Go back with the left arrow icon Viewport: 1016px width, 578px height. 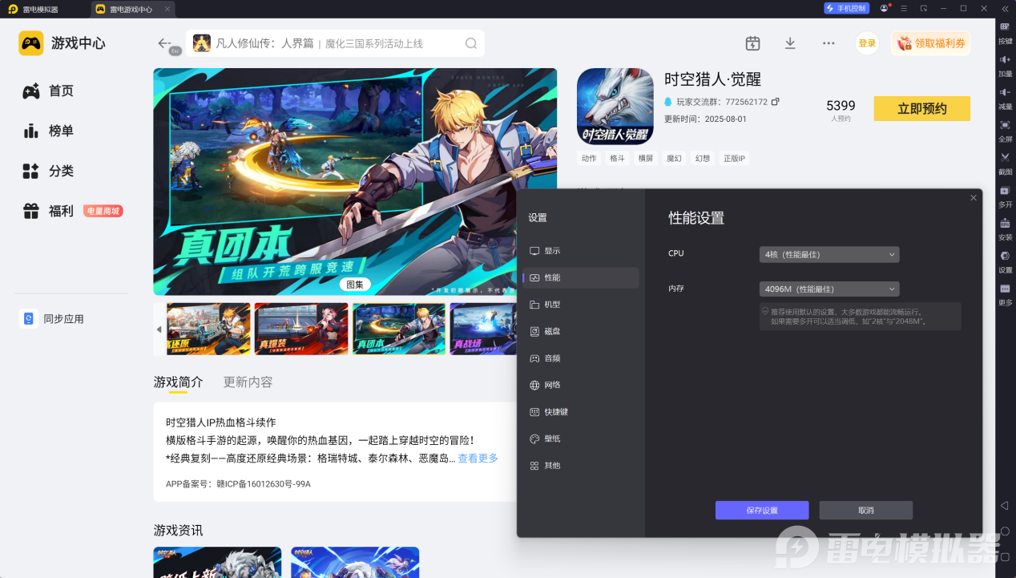pos(164,43)
